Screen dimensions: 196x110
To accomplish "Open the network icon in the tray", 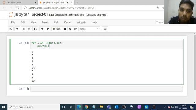I will 173,107.
